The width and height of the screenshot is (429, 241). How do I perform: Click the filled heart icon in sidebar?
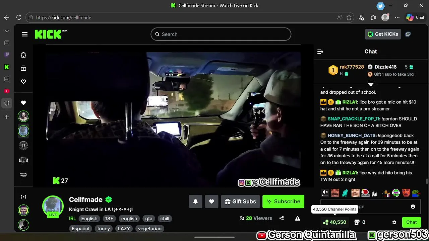(23, 103)
